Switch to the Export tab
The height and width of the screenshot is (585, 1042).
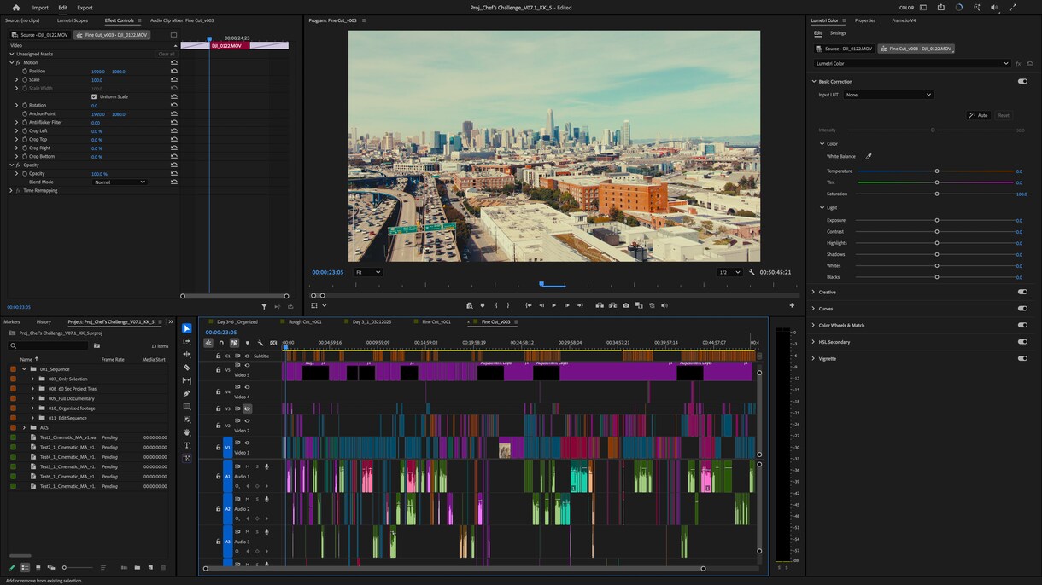(85, 8)
